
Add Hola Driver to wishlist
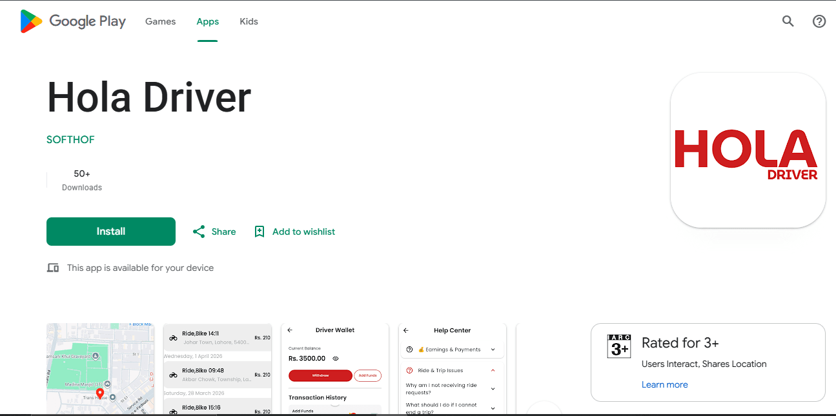[x=294, y=232]
